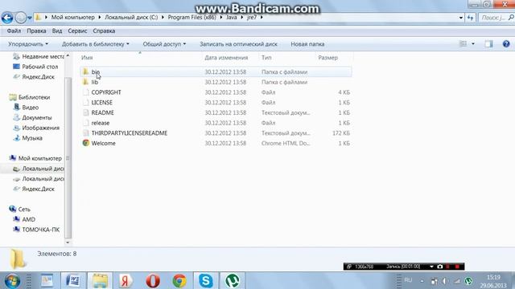Click the change view icon

pyautogui.click(x=463, y=43)
